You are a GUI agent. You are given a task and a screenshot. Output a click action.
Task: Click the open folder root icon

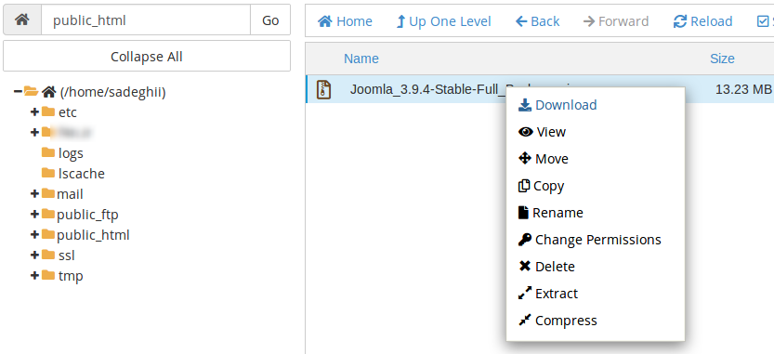pyautogui.click(x=31, y=91)
